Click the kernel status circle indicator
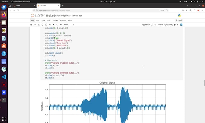The height and width of the screenshot is (123, 205). (175, 25)
